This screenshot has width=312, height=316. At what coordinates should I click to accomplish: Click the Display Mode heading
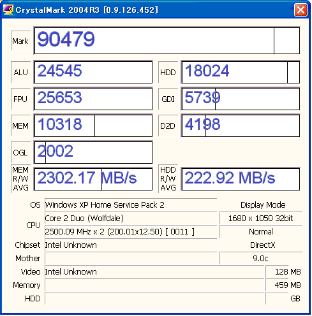point(263,205)
